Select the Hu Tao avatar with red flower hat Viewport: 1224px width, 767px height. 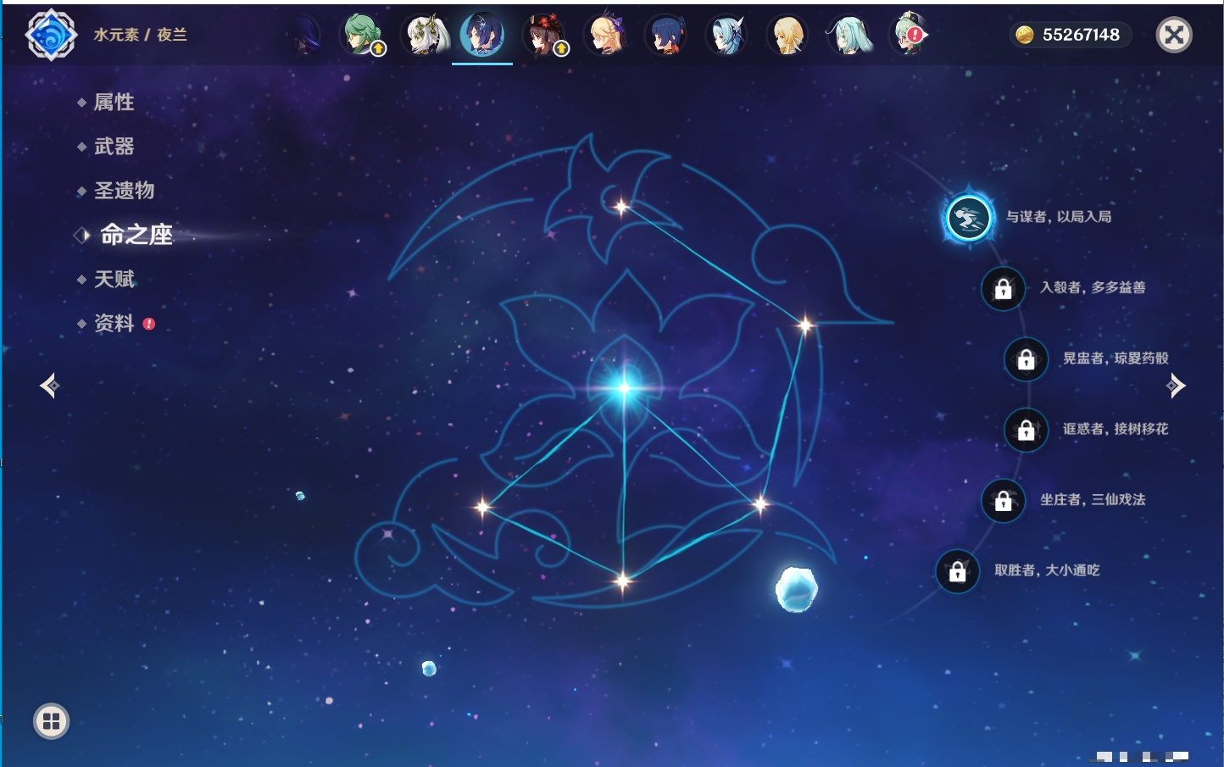(x=544, y=36)
